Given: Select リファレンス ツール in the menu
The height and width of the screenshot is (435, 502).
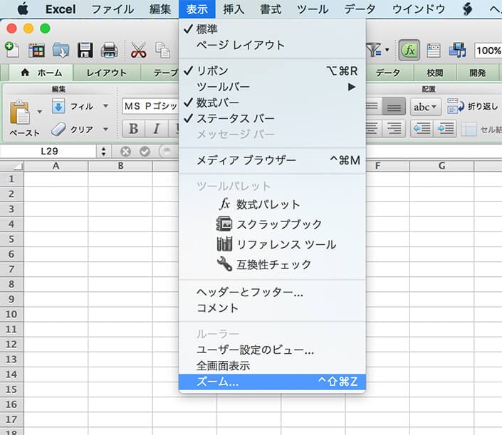Looking at the screenshot, I should [x=272, y=244].
